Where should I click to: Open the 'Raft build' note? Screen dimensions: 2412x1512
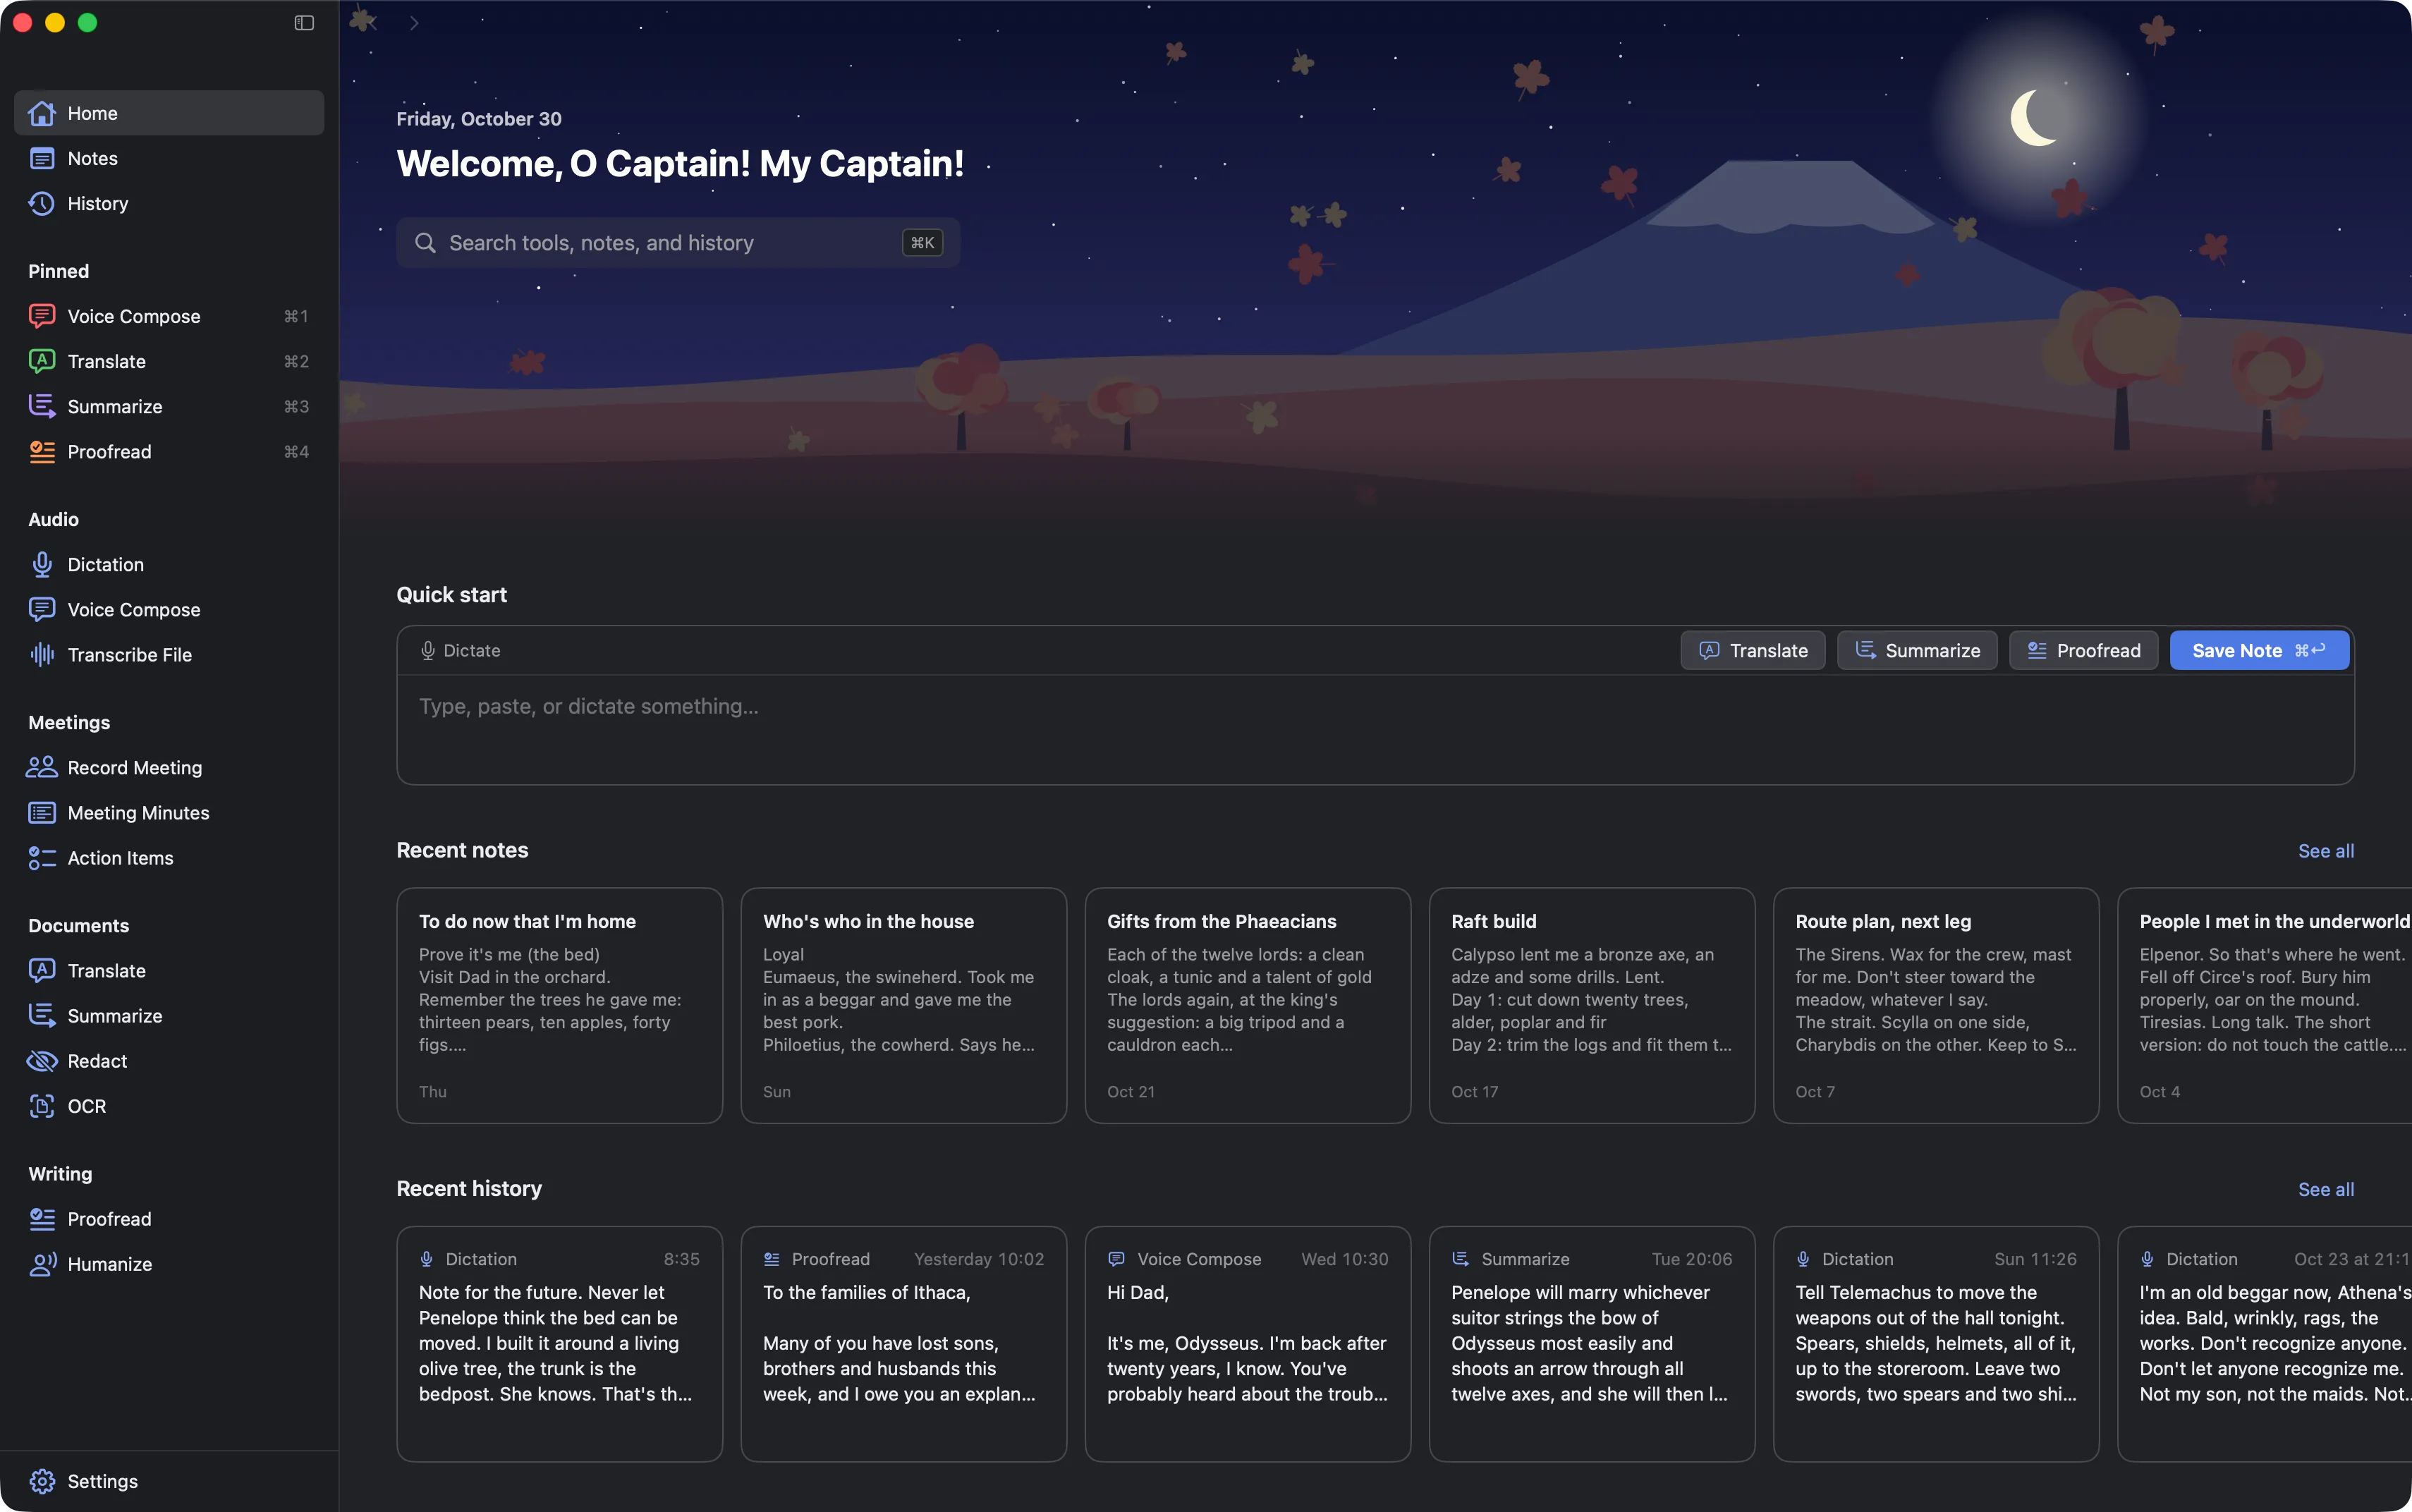point(1592,1005)
